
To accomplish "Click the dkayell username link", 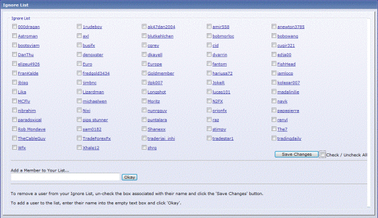I will tap(155, 55).
